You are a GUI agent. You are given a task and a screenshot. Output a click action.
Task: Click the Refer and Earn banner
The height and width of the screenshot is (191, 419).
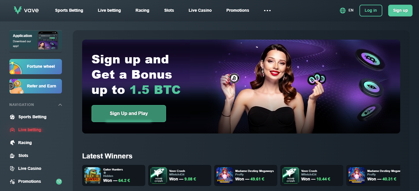tap(36, 86)
